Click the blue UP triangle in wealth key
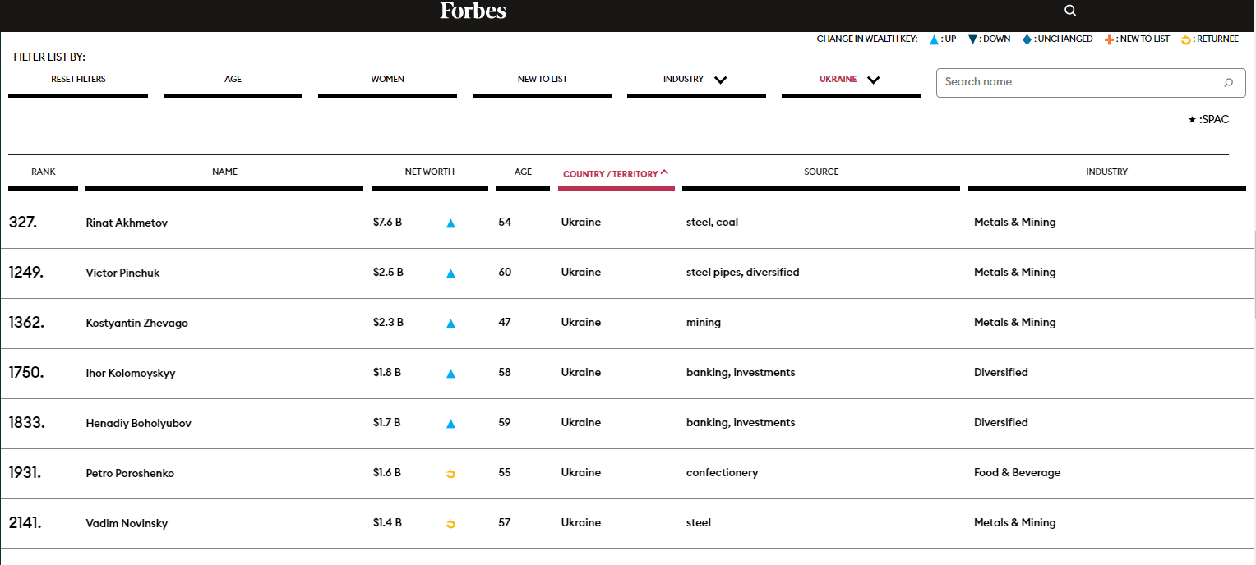Screen dimensions: 1256x565 pos(934,39)
